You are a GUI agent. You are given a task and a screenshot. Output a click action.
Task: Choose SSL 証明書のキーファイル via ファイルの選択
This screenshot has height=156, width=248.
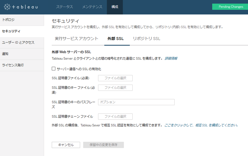(x=115, y=87)
